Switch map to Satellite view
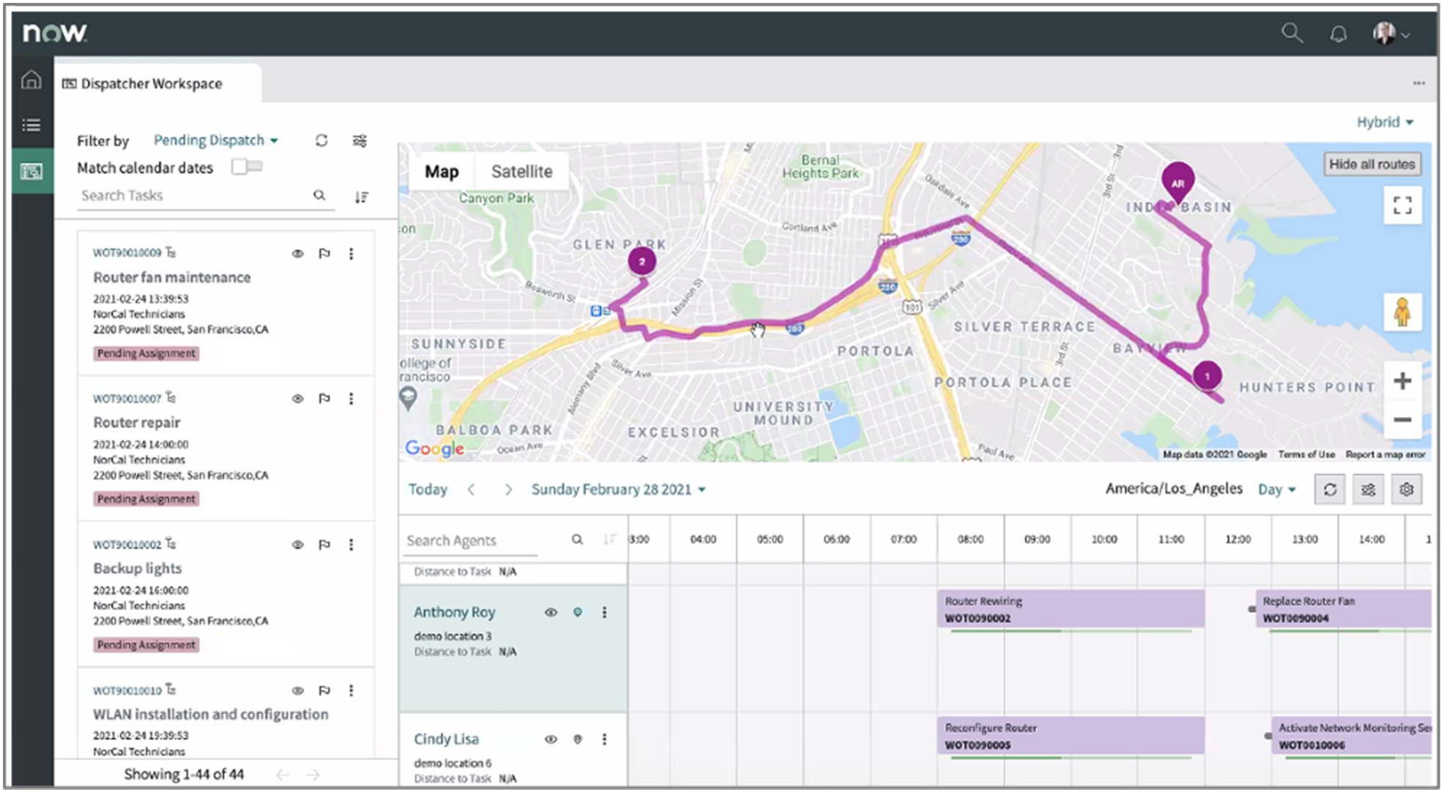 (521, 172)
